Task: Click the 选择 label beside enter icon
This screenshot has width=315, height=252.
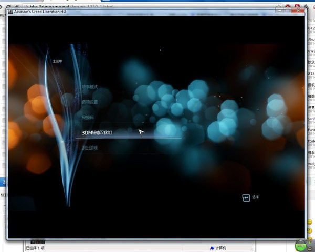Action: [x=255, y=197]
